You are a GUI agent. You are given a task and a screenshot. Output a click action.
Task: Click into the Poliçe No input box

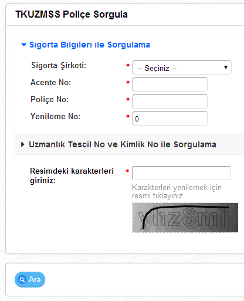(170, 102)
